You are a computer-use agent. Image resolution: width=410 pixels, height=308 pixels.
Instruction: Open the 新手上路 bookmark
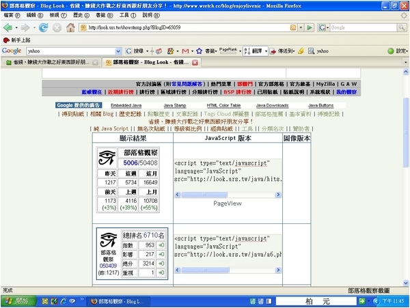[16, 40]
